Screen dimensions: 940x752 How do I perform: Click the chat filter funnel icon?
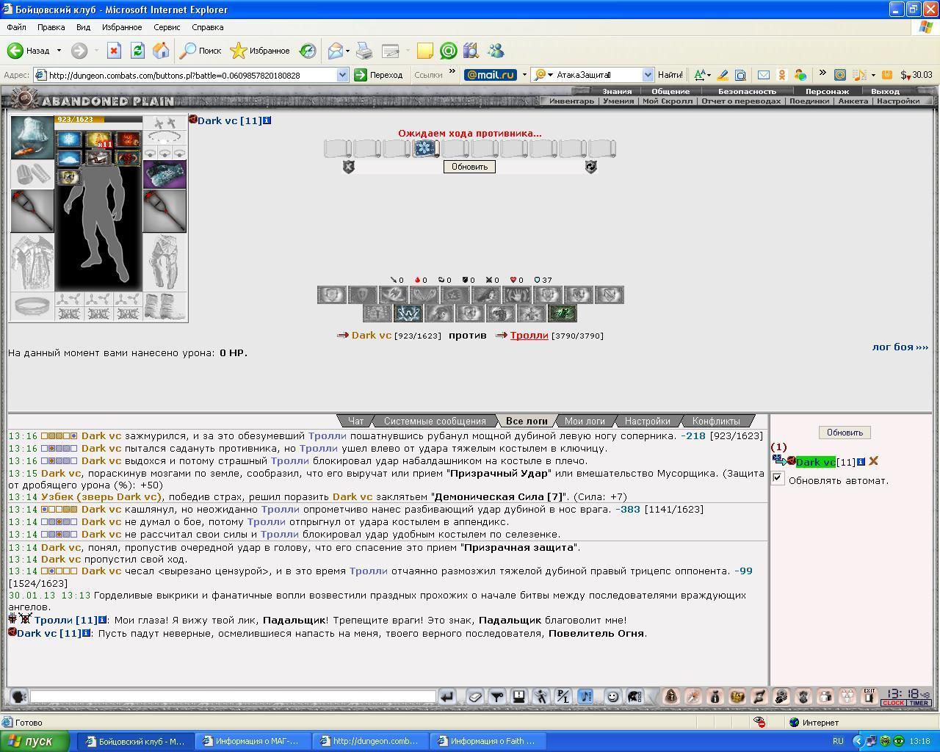pyautogui.click(x=497, y=696)
